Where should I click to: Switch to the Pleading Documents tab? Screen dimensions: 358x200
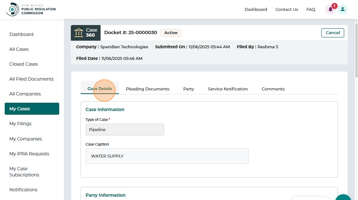tap(147, 89)
